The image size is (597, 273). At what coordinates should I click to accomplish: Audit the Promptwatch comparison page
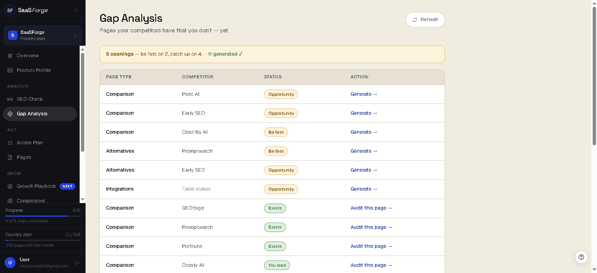(x=371, y=227)
